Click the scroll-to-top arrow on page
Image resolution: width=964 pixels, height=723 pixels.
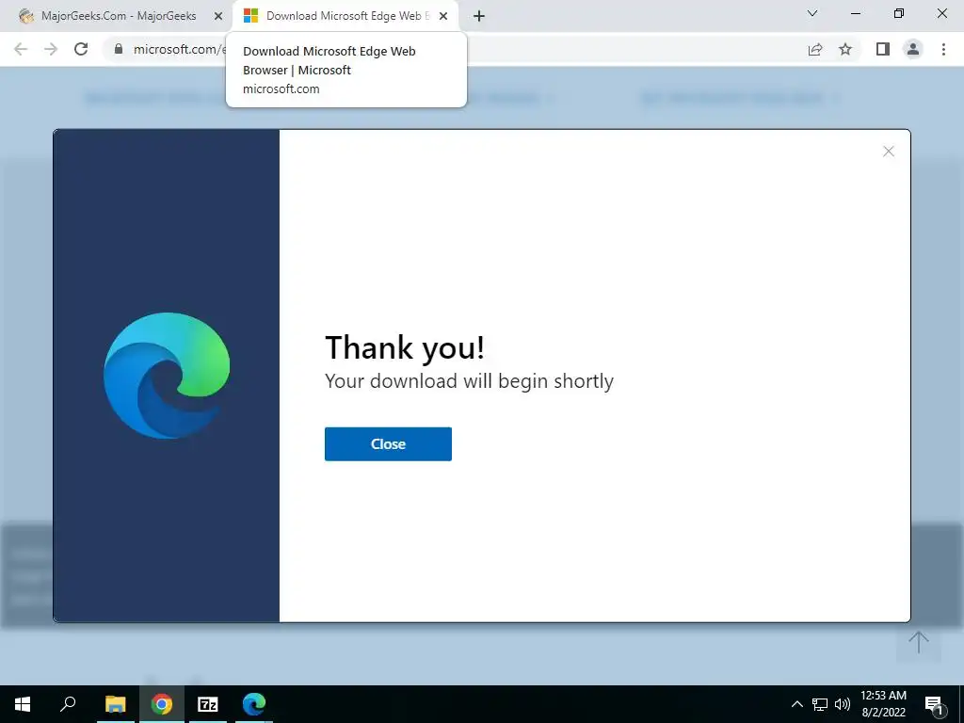tap(919, 642)
